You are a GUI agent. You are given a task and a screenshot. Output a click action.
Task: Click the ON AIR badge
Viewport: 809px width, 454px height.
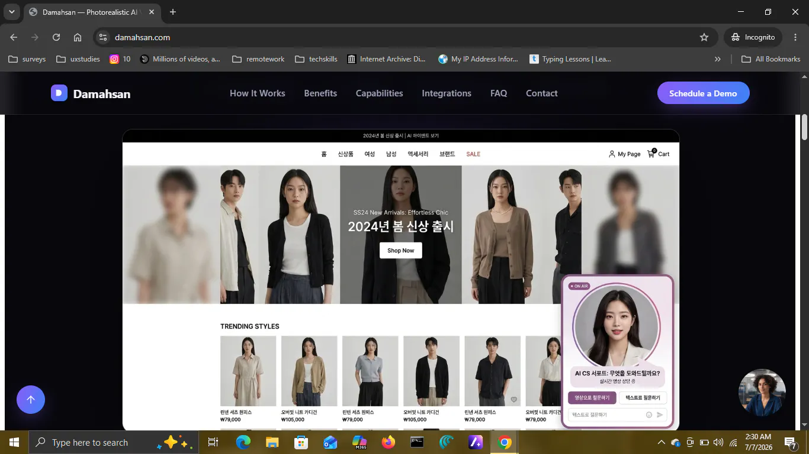coord(579,286)
